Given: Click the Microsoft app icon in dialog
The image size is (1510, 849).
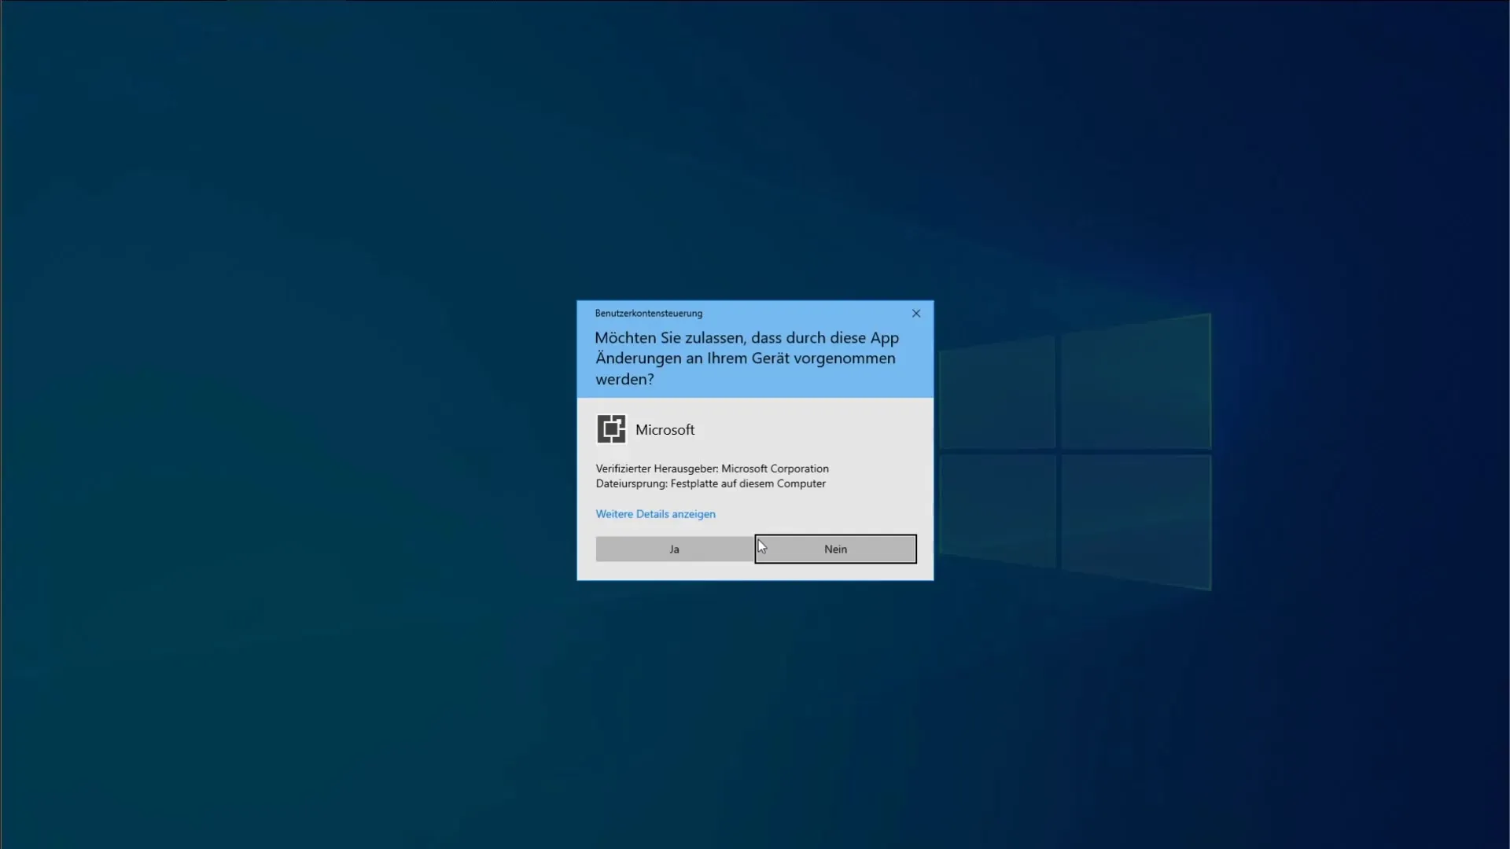Looking at the screenshot, I should [611, 429].
